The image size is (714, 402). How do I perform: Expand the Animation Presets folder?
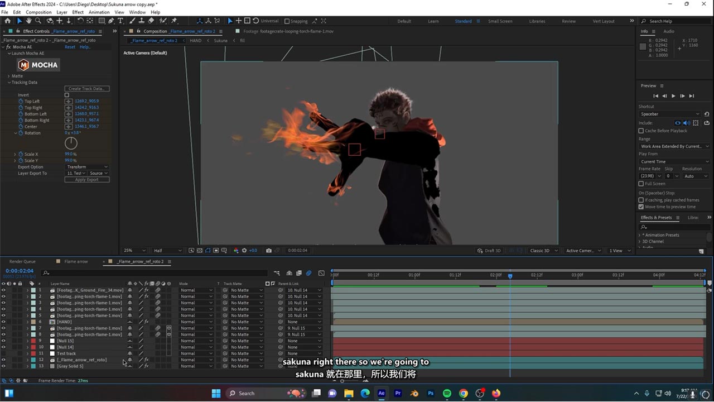pos(640,235)
